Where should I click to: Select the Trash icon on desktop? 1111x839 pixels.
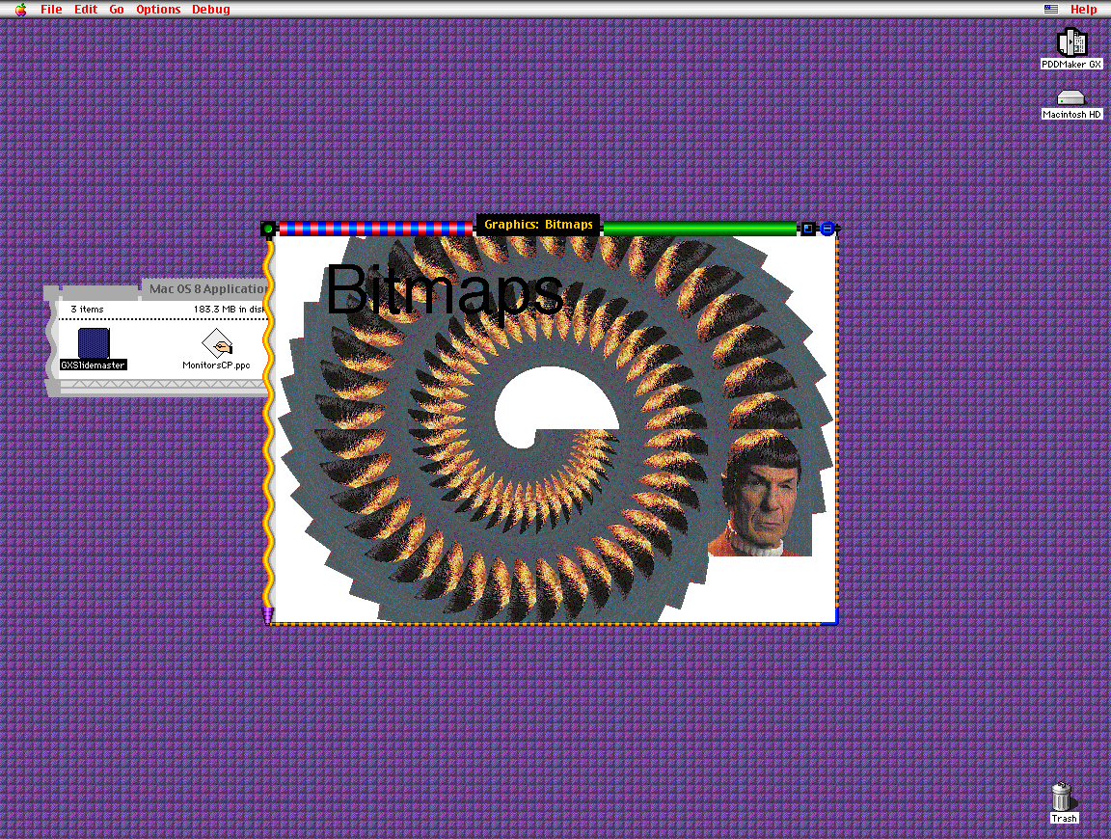pos(1062,797)
